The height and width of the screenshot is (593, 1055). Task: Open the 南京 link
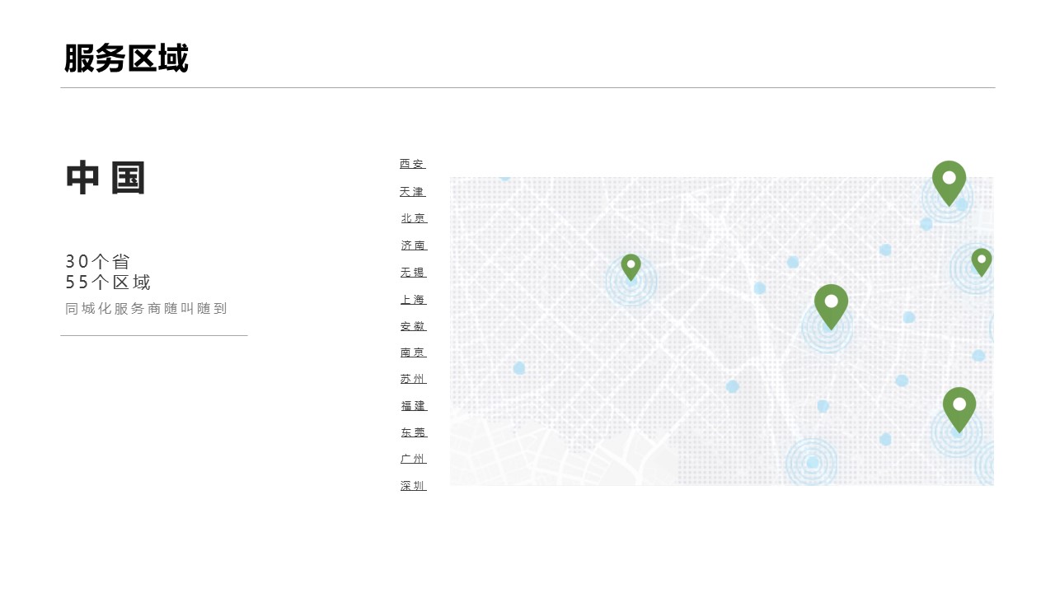[414, 353]
